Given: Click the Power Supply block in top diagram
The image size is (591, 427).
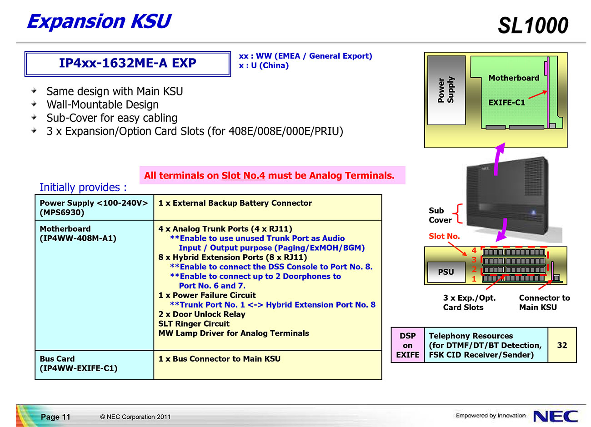Looking at the screenshot, I should [446, 90].
